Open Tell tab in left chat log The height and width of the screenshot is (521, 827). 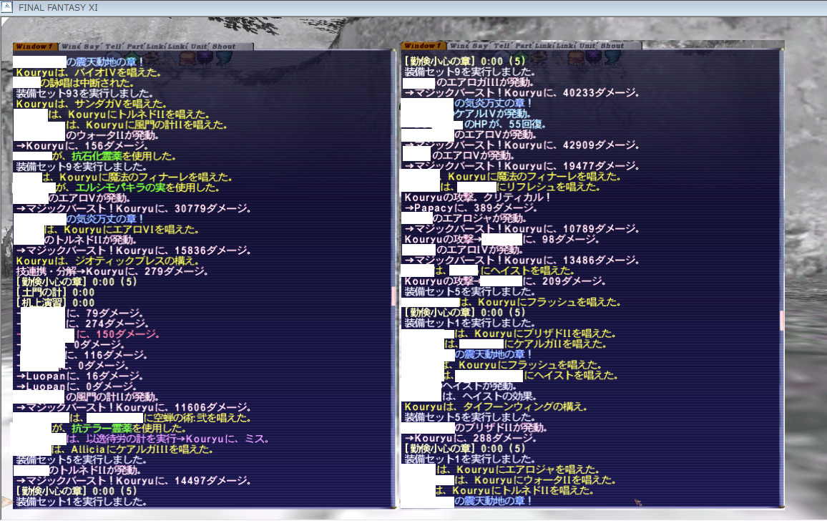(x=114, y=47)
